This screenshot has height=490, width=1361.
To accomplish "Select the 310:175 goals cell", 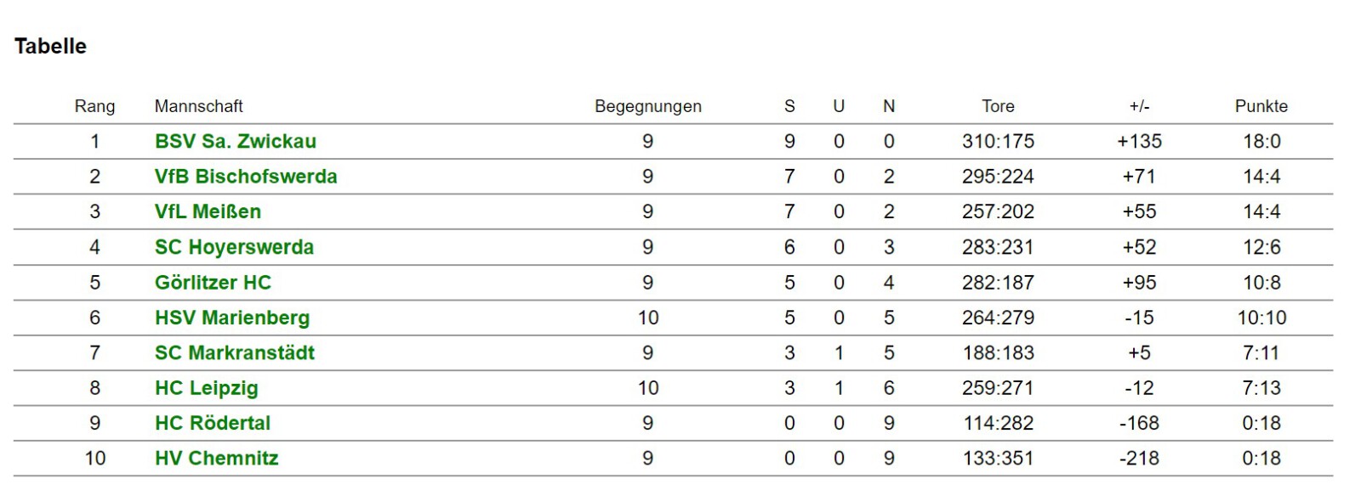I will [998, 141].
